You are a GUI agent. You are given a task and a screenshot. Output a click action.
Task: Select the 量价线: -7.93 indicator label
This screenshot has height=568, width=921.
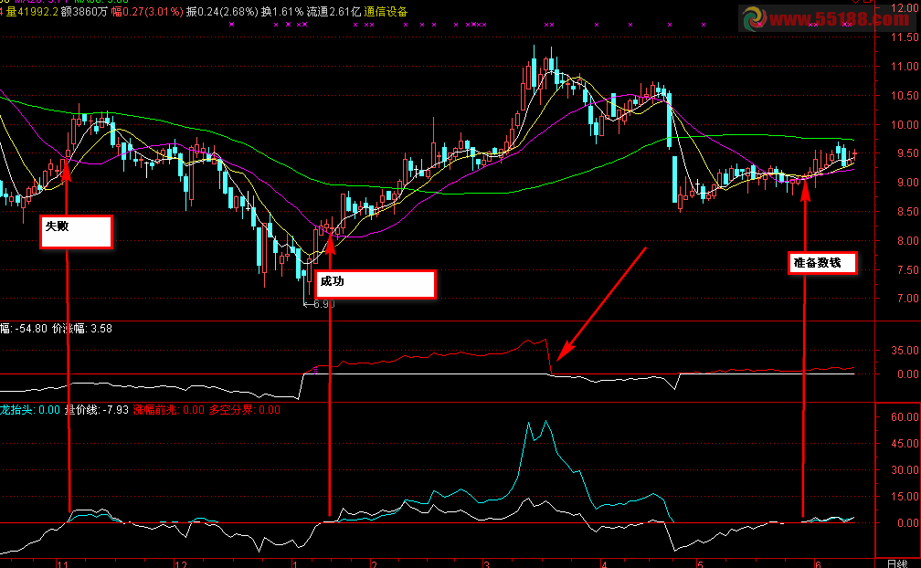pyautogui.click(x=96, y=410)
